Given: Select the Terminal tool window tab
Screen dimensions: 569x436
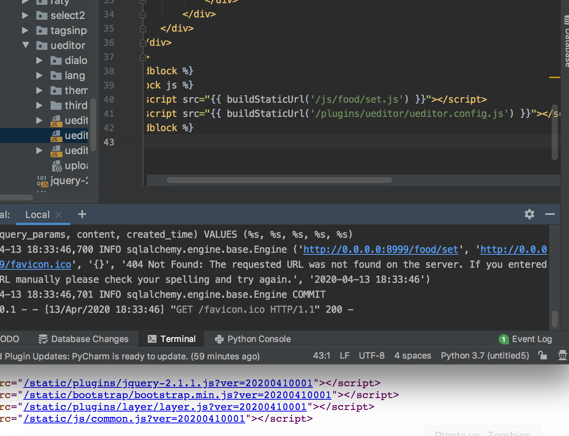Looking at the screenshot, I should pos(171,339).
